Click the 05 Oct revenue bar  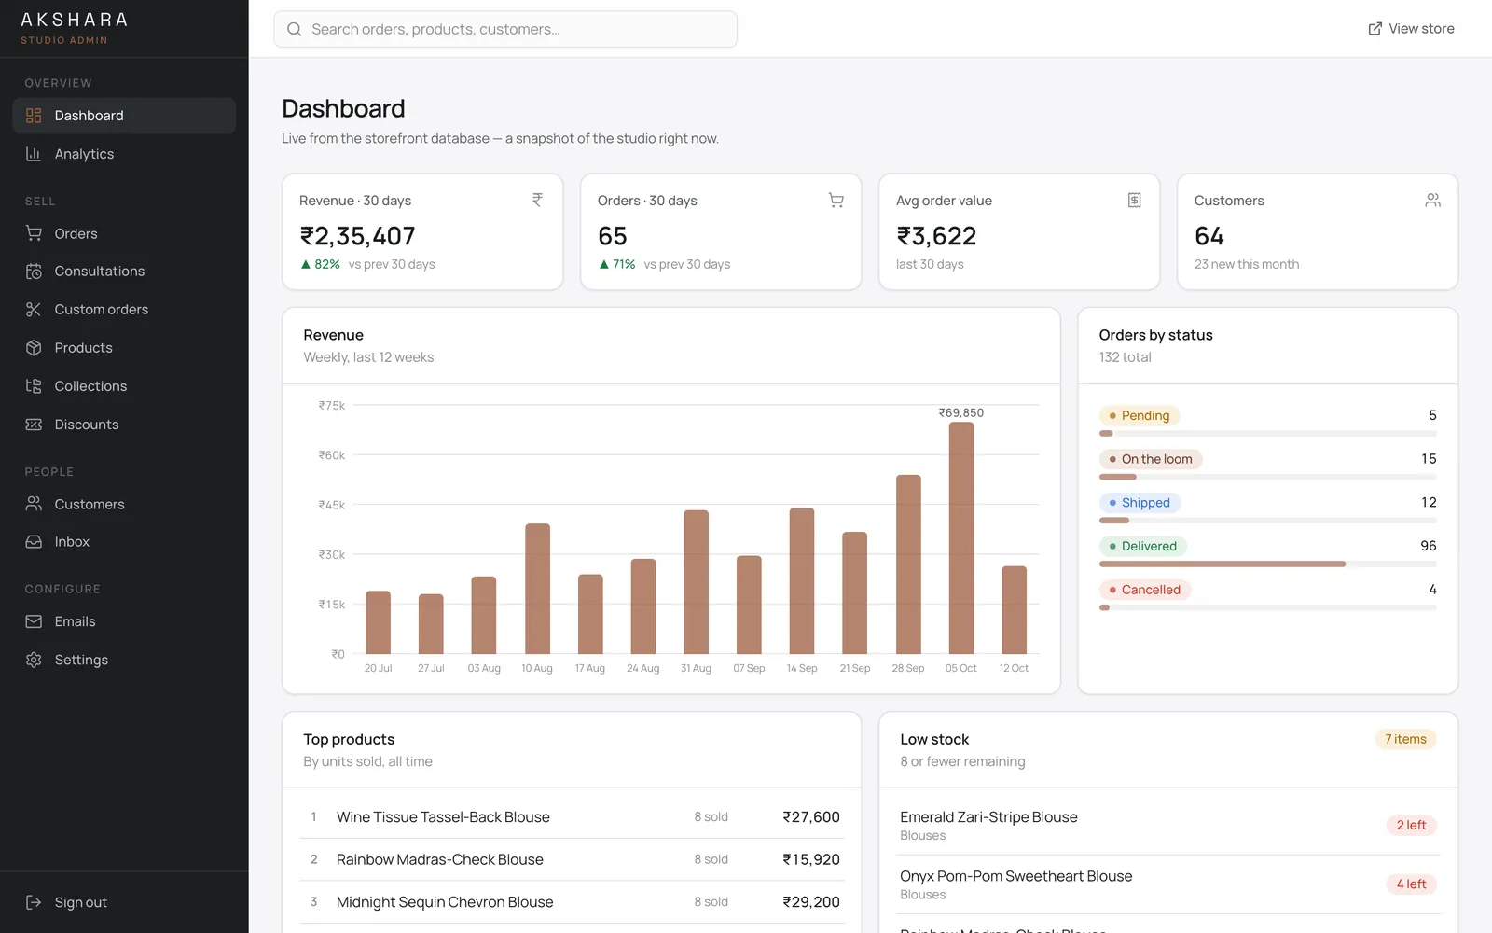click(961, 538)
